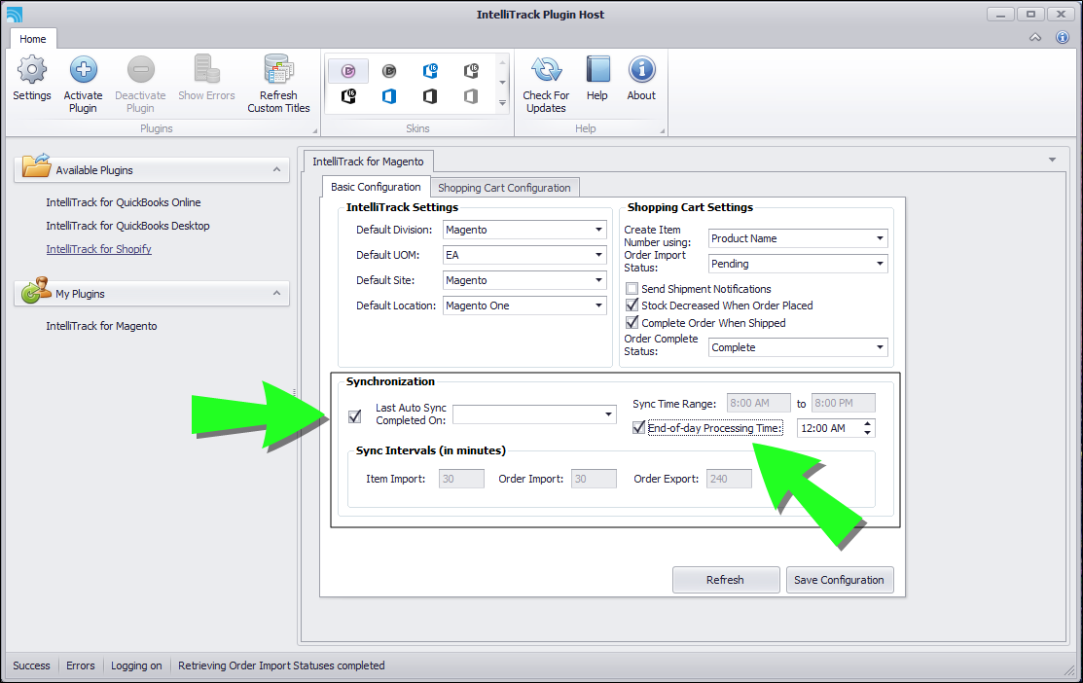Apply the black Office 2016 skin

(348, 96)
